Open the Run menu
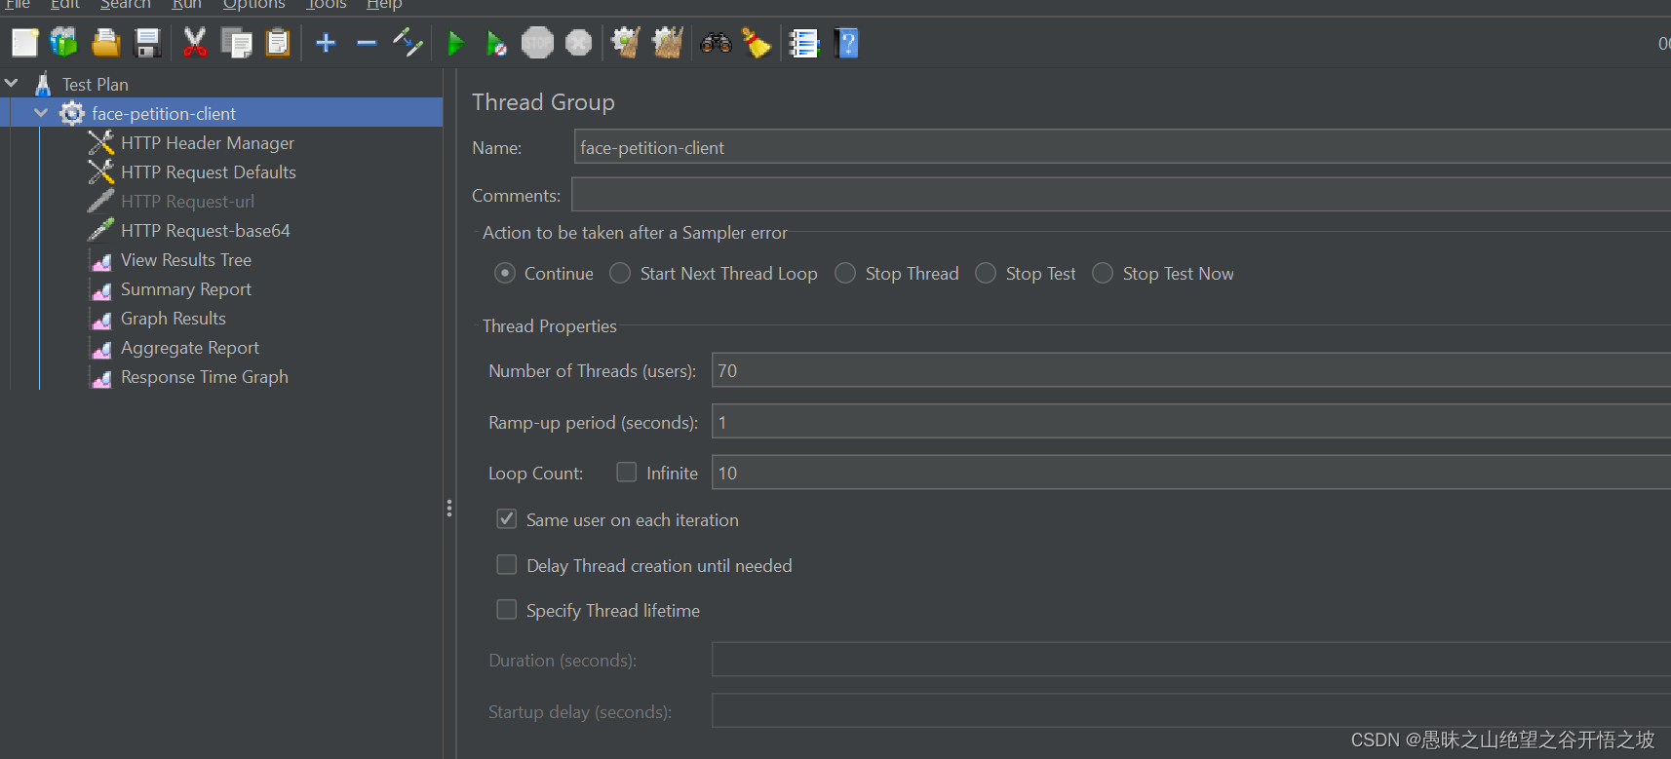The height and width of the screenshot is (759, 1671). pyautogui.click(x=186, y=5)
